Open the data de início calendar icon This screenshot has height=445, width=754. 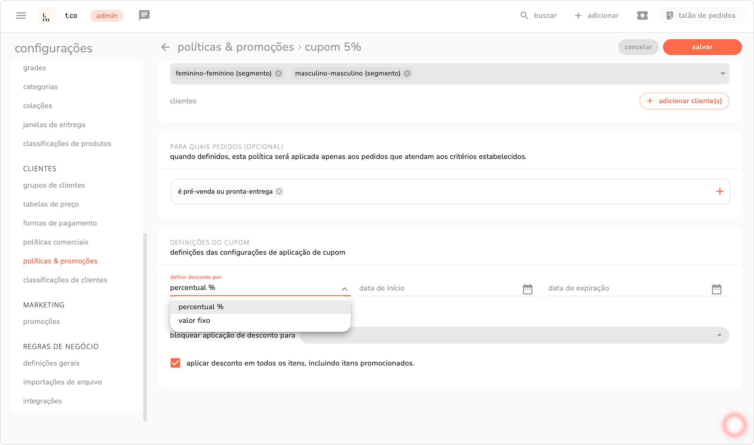[527, 289]
